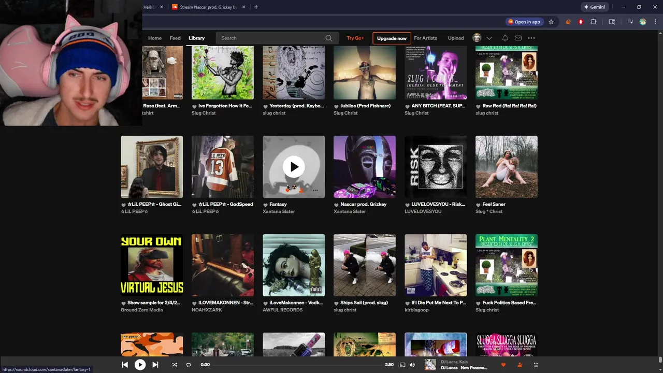This screenshot has height=373, width=663.
Task: Toggle follow artist icon in player
Action: (520, 365)
